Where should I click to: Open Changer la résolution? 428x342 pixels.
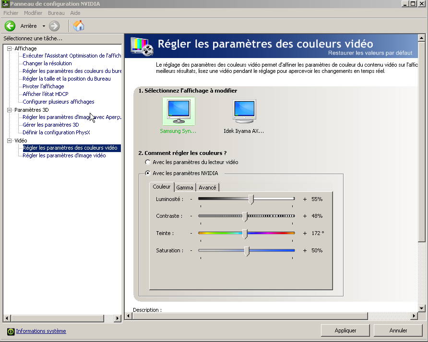tap(47, 63)
